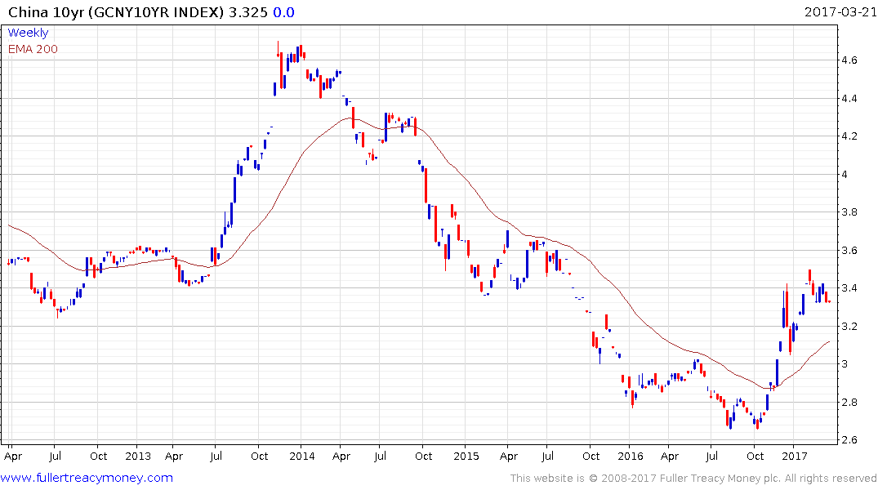This screenshot has height=490, width=878.
Task: Select the 2013 x-axis label
Action: [x=138, y=456]
